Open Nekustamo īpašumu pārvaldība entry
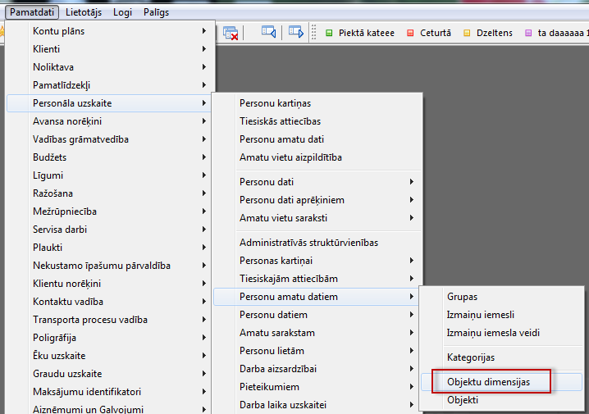 (x=109, y=266)
